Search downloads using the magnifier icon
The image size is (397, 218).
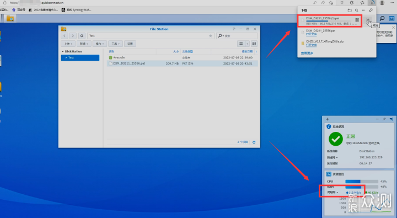[x=357, y=10]
